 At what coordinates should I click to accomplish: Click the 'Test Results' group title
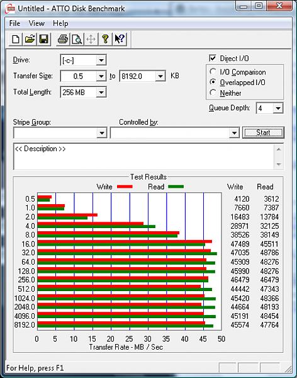[148, 177]
